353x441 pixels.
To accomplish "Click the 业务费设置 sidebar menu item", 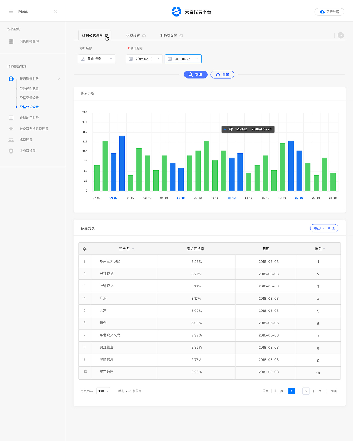I will tap(28, 151).
